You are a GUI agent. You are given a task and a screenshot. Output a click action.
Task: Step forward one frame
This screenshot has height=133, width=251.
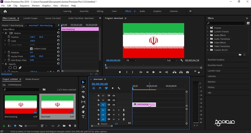click(160, 72)
